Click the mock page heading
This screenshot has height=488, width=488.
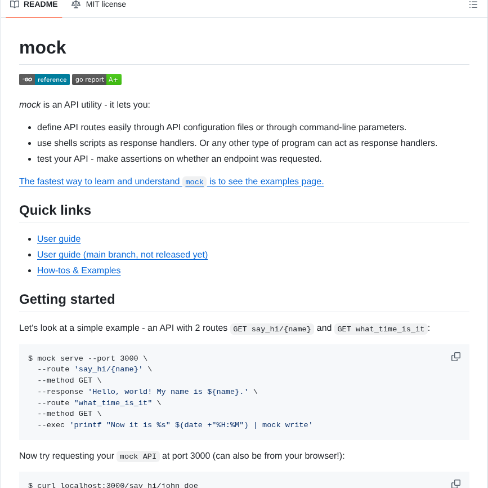43,47
